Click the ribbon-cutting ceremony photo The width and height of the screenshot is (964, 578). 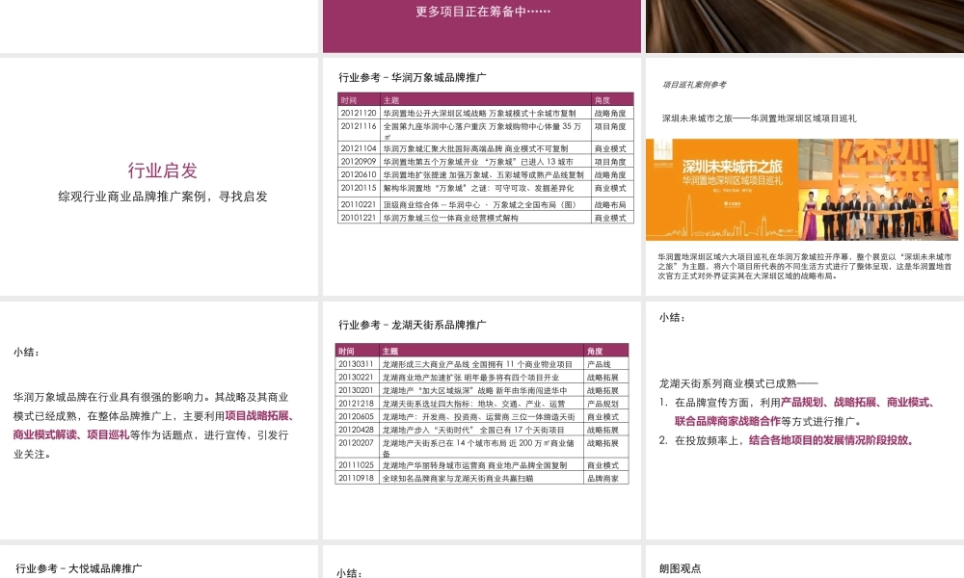click(878, 189)
